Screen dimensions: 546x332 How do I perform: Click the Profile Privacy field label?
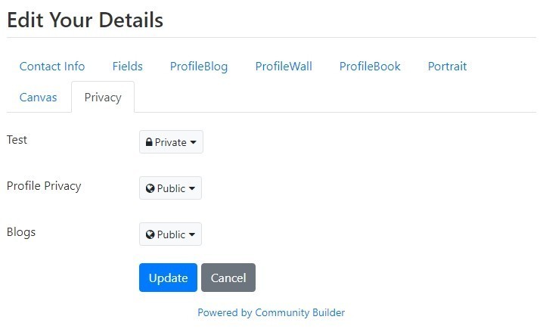(x=44, y=186)
